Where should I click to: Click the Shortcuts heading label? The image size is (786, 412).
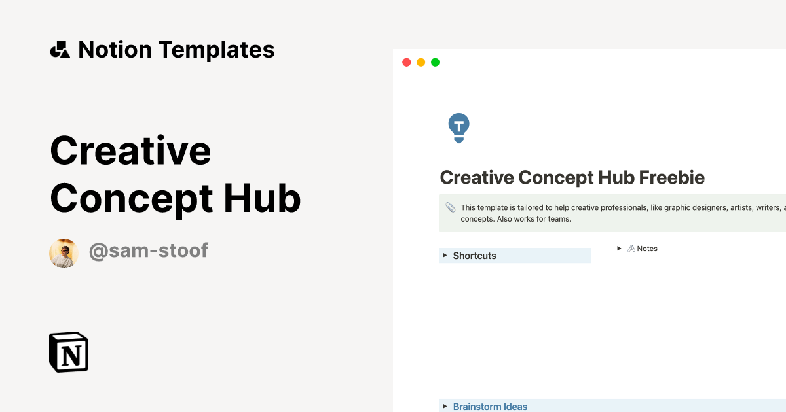(x=474, y=256)
